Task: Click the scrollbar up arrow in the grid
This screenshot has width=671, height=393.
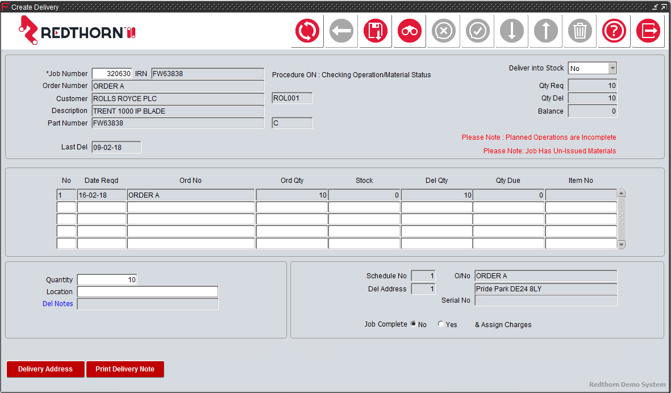Action: pos(620,193)
